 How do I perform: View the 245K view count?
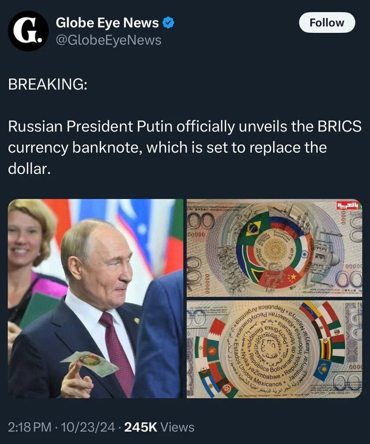coord(141,427)
